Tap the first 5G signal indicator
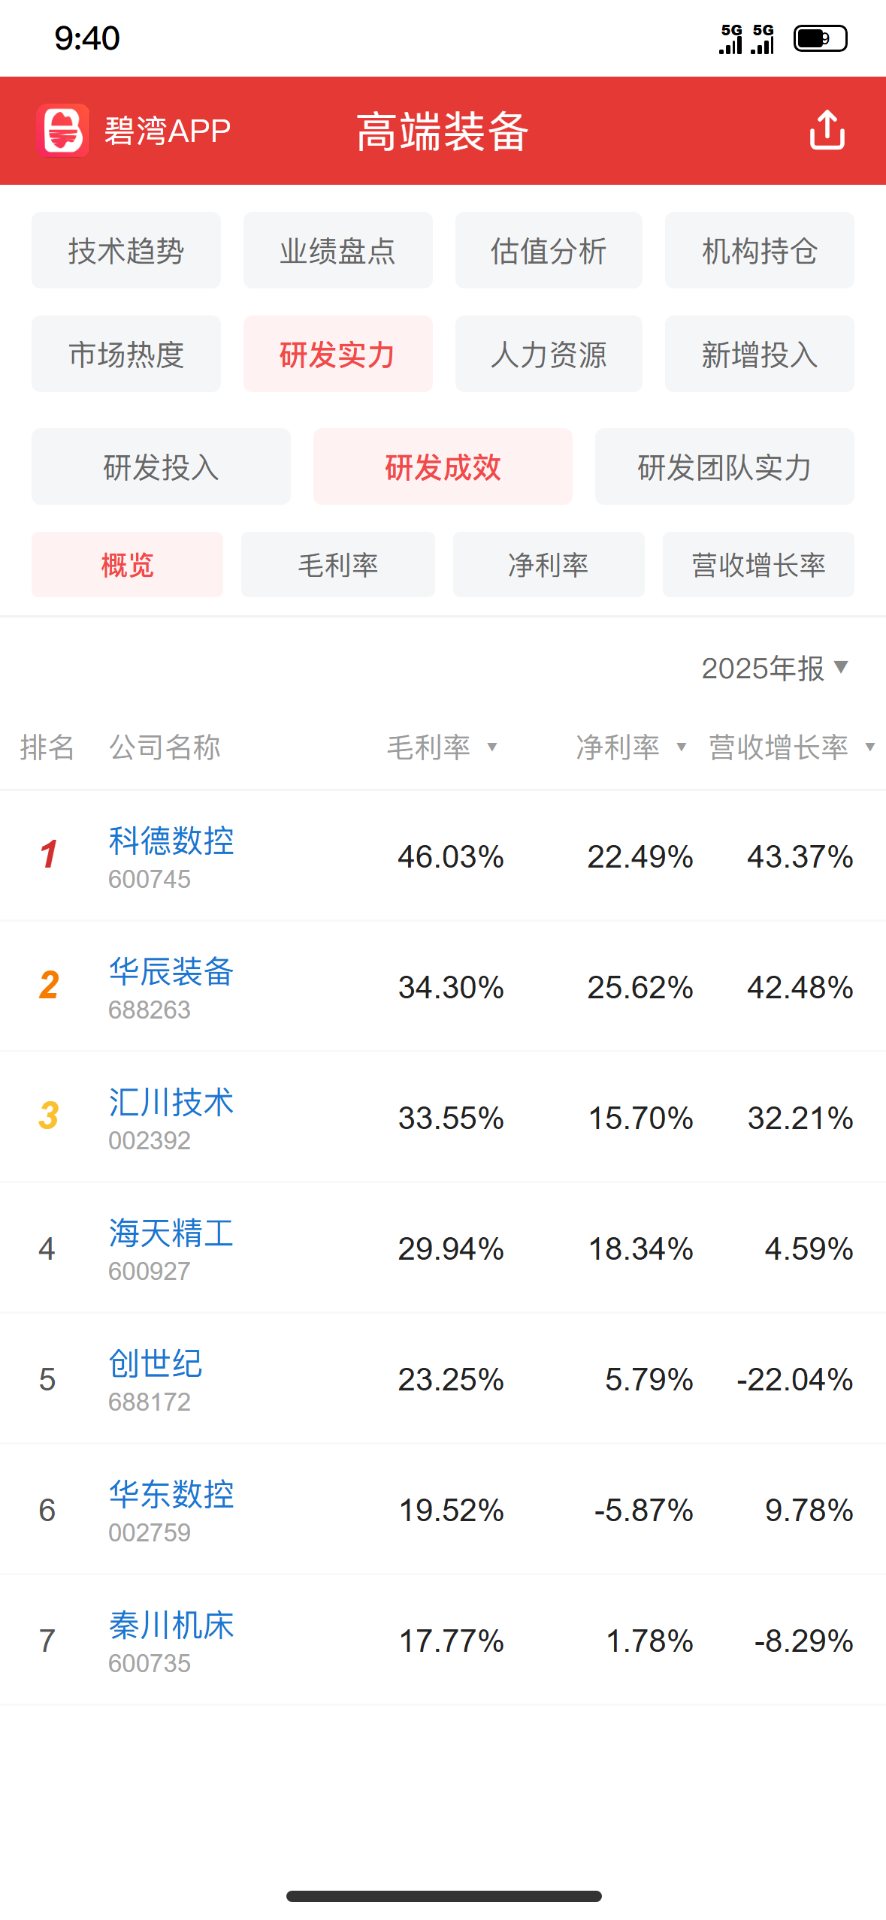 click(730, 38)
